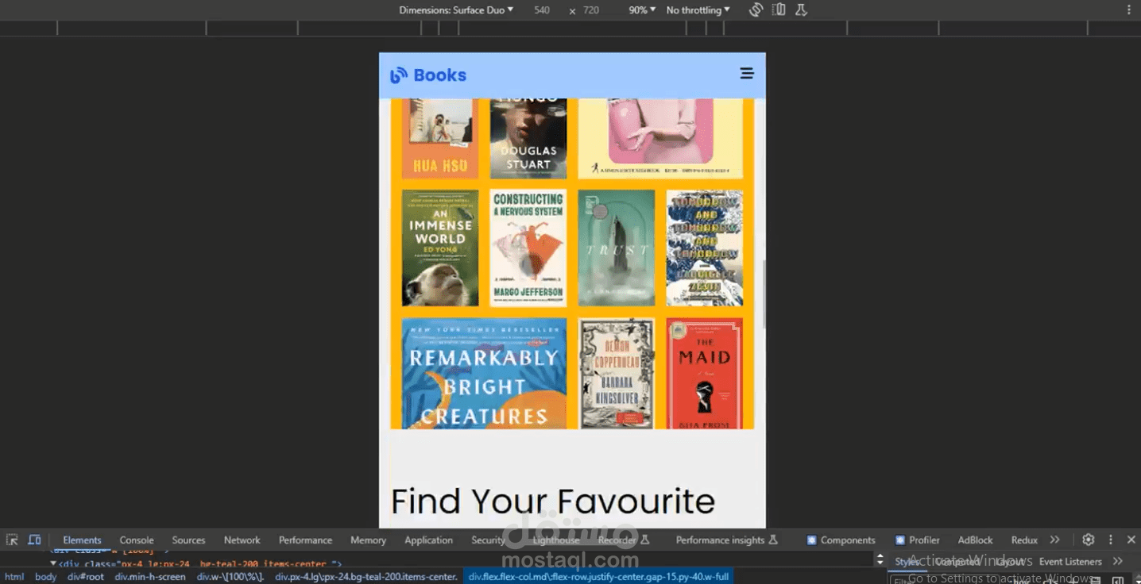Open the Dimensions: Surface Duo dropdown
This screenshot has width=1141, height=584.
(x=456, y=10)
